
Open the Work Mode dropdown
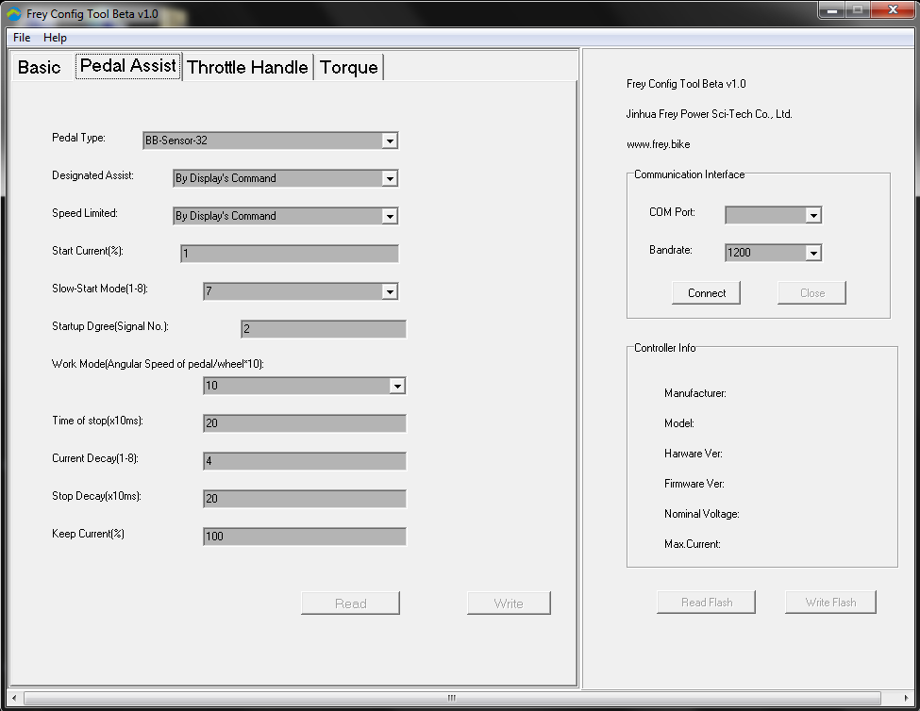(397, 385)
